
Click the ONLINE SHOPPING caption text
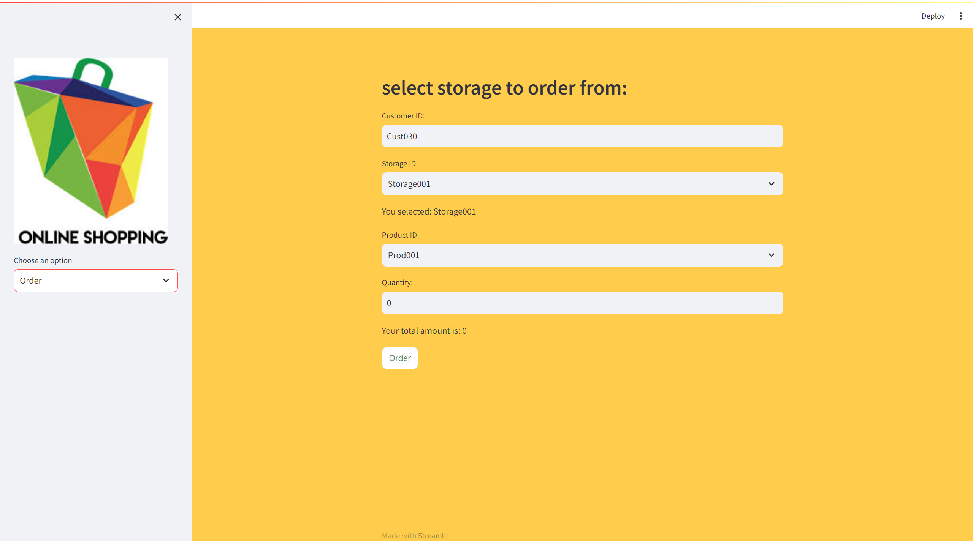pos(93,237)
